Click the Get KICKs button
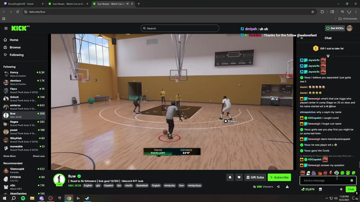The height and width of the screenshot is (202, 360). pos(335,28)
